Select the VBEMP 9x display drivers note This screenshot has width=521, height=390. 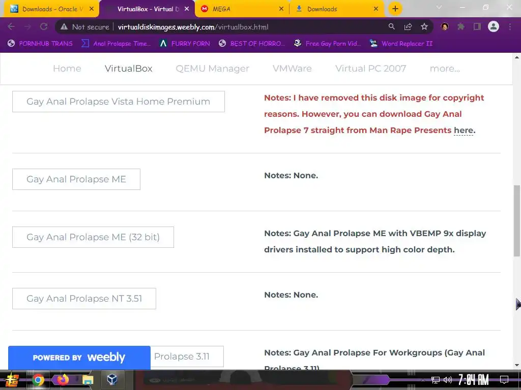375,241
